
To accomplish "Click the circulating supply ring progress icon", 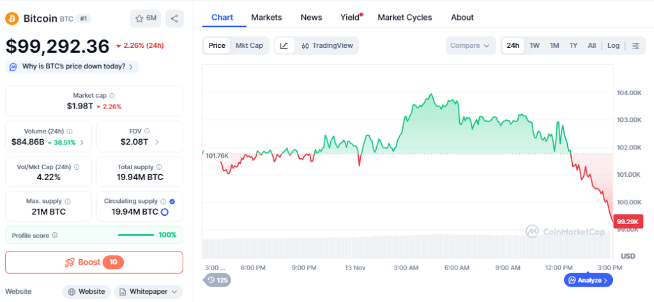I will pyautogui.click(x=164, y=212).
